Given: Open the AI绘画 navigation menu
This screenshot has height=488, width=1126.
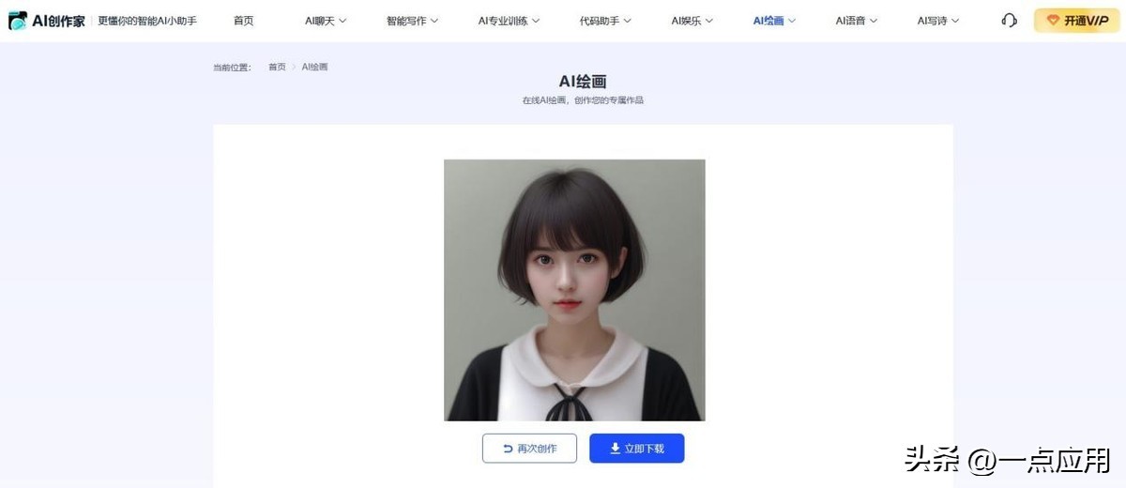Looking at the screenshot, I should [x=774, y=21].
